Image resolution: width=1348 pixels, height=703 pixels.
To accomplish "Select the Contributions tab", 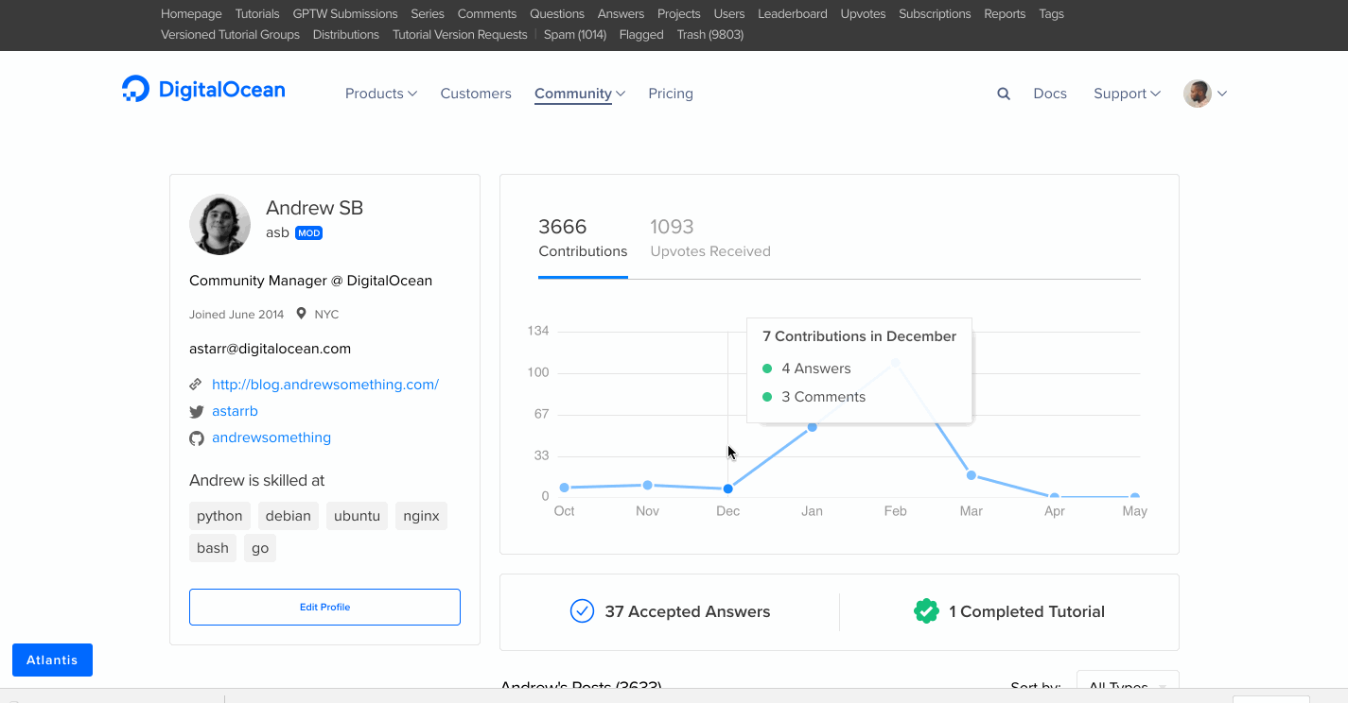I will point(583,238).
